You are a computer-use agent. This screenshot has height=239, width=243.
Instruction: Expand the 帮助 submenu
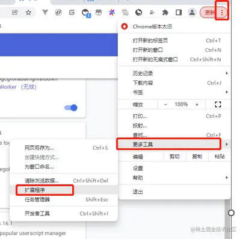point(174,178)
